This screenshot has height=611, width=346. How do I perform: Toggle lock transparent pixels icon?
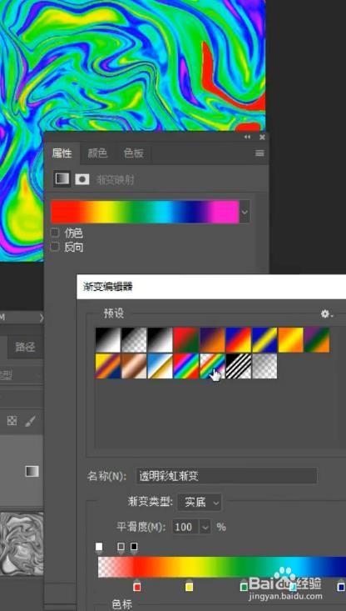[x=12, y=420]
